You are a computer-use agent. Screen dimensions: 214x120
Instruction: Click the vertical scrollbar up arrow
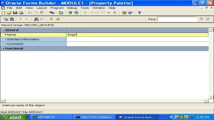211,30
